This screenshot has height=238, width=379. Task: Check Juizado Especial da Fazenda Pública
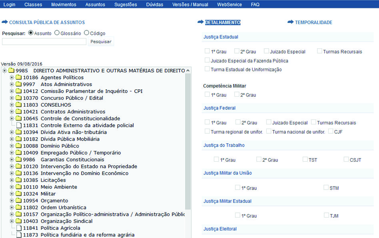[x=207, y=60]
